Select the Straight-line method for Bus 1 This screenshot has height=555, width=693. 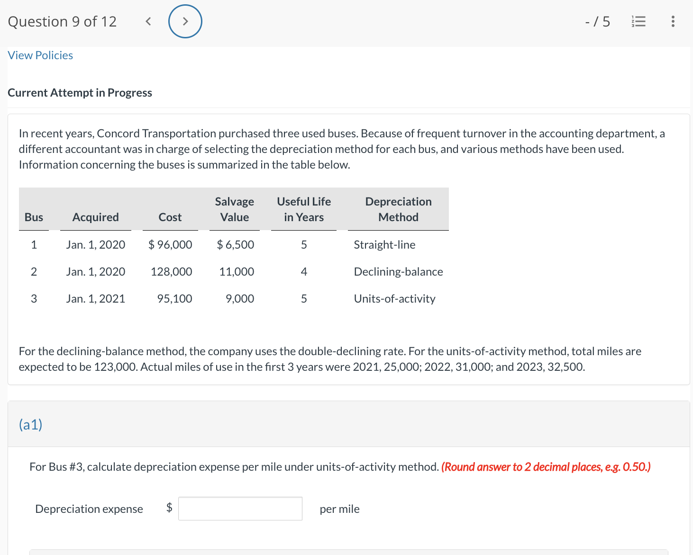(384, 245)
